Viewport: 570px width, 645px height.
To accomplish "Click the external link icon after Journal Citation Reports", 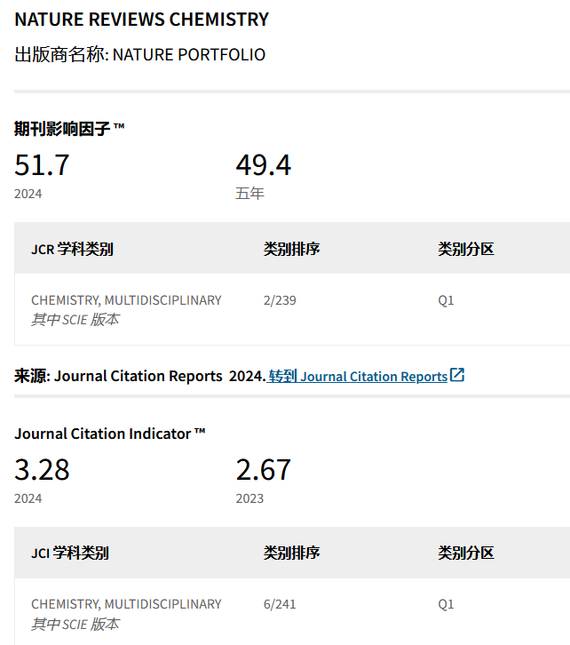I will [457, 375].
